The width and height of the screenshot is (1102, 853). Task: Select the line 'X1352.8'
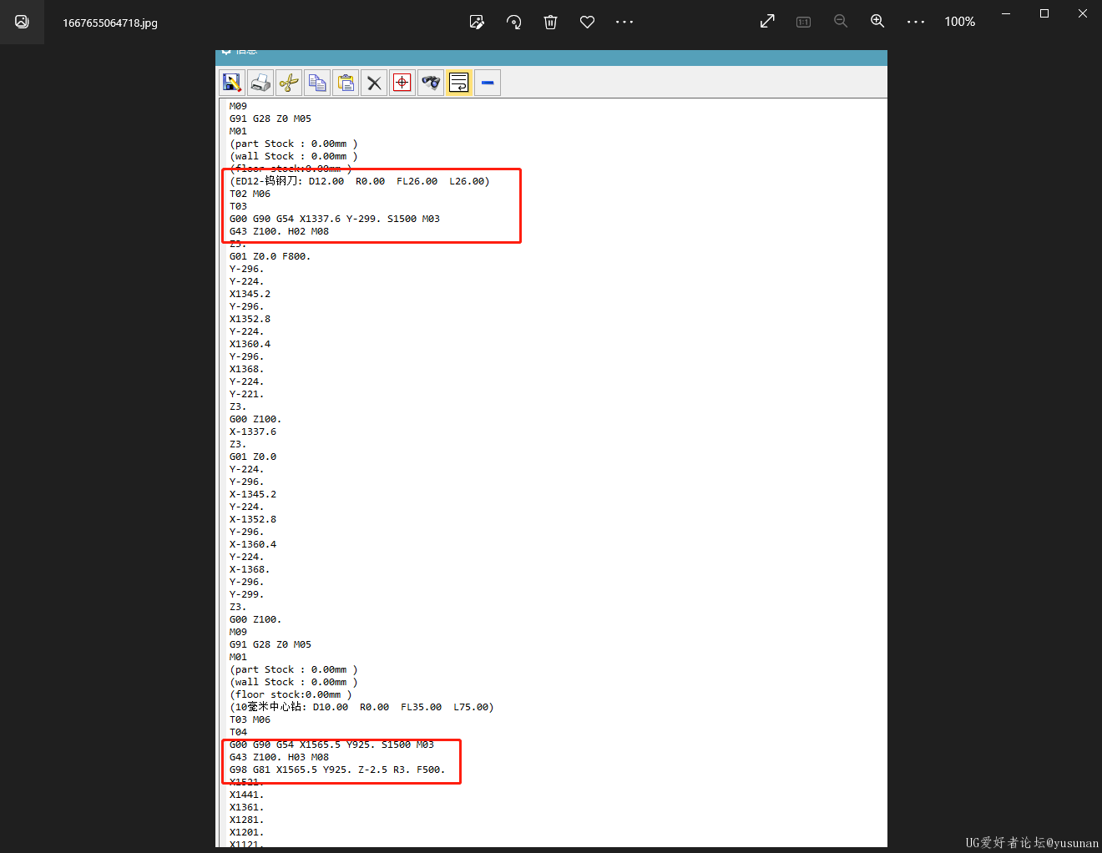tap(250, 319)
